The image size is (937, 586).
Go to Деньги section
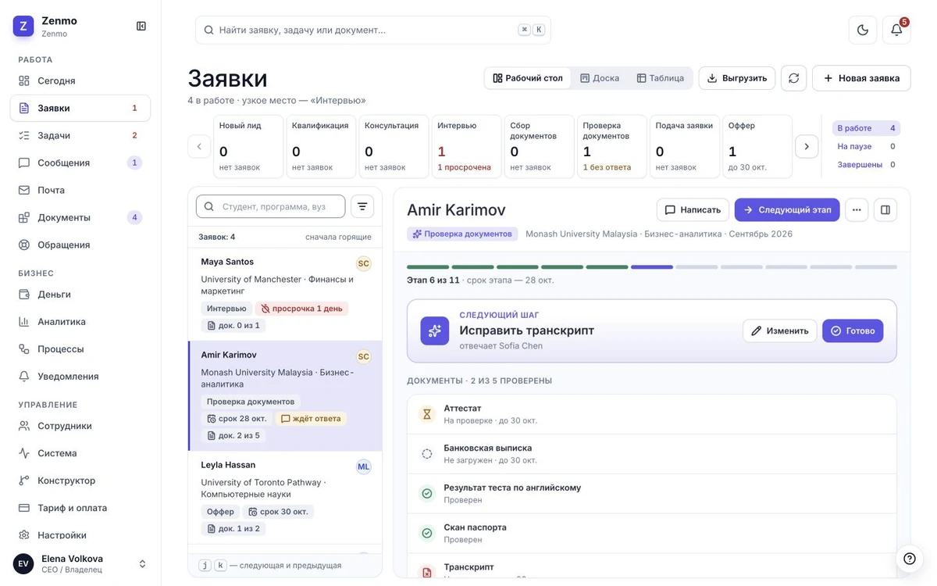(x=80, y=294)
